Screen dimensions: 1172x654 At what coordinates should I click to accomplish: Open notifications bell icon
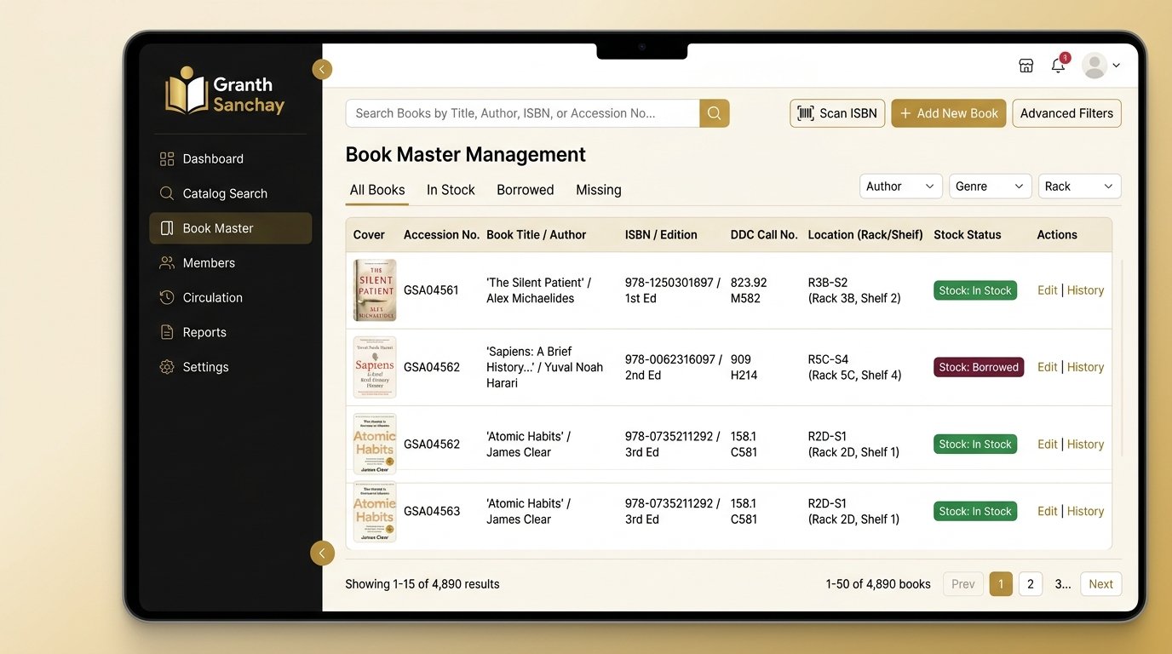tap(1058, 66)
